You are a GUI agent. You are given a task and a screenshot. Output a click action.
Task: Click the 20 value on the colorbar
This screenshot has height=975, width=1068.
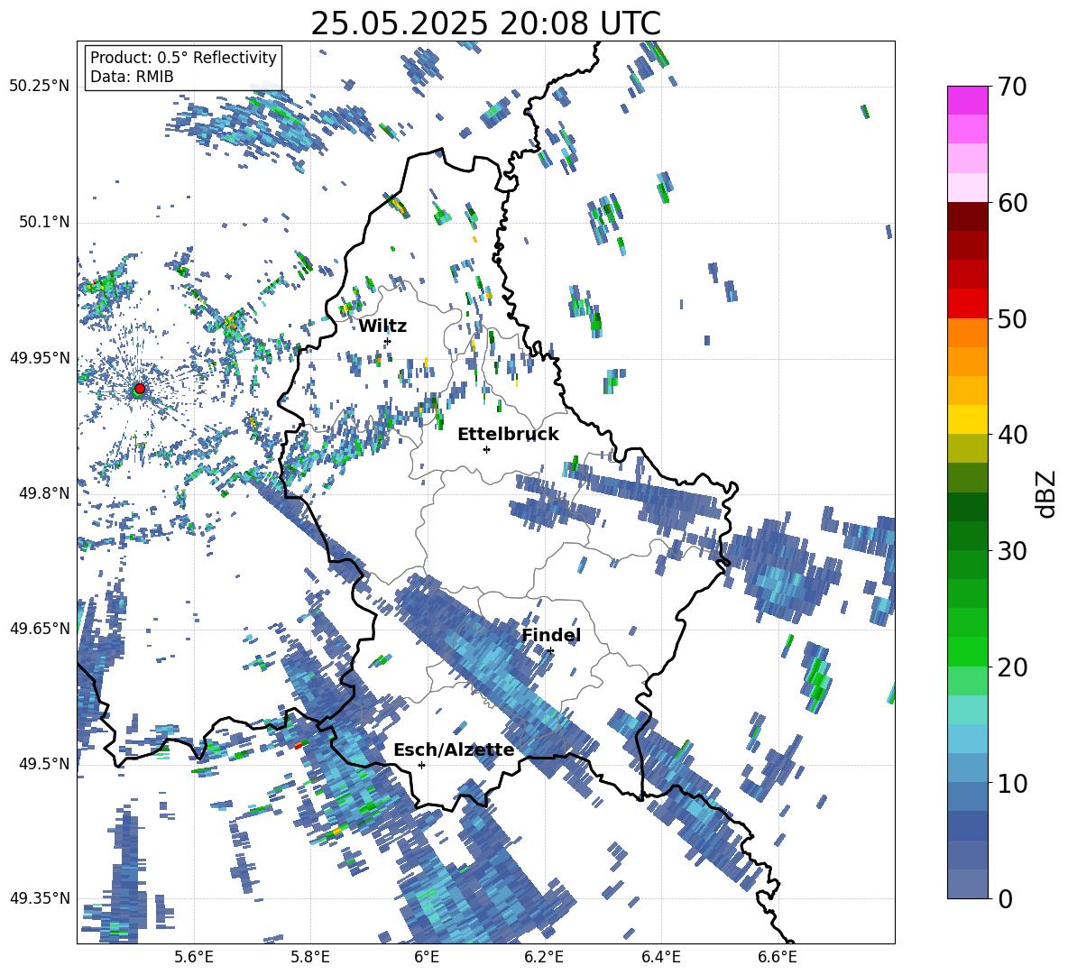(x=1011, y=667)
